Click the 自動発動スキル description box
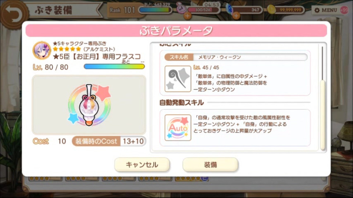The image size is (353, 198). 235,128
